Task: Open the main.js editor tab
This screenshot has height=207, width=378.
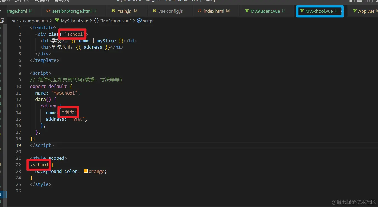Action: tap(124, 11)
